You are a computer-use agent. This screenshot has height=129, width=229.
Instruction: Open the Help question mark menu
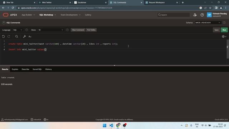tap(202, 15)
